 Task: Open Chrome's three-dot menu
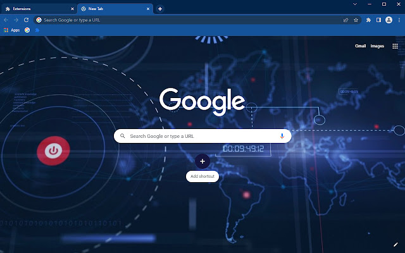pyautogui.click(x=399, y=20)
